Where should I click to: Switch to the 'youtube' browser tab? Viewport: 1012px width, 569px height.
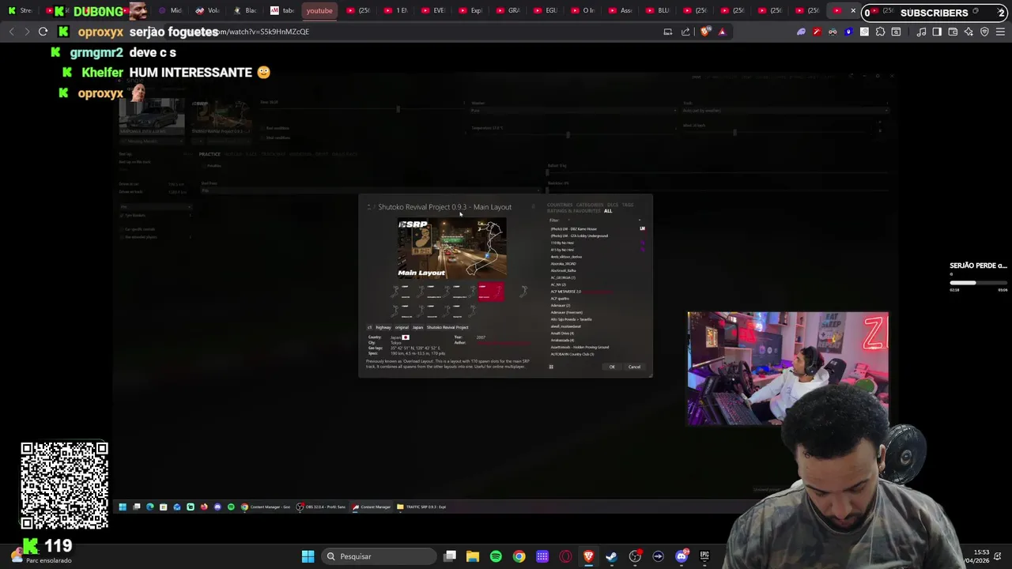[x=319, y=11]
